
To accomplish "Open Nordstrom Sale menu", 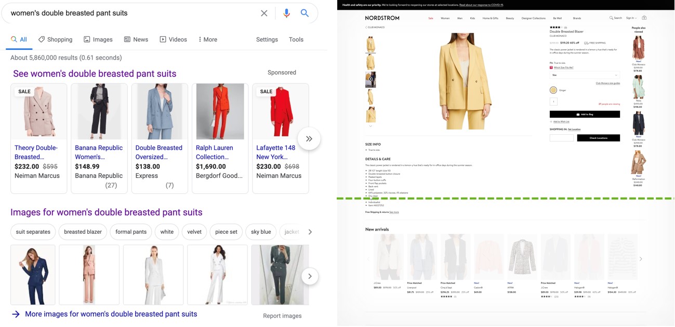I will [x=431, y=18].
